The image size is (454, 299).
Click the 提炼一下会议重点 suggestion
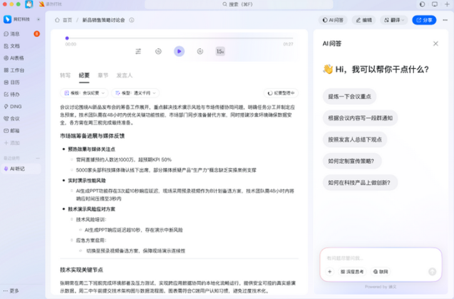[x=349, y=96]
